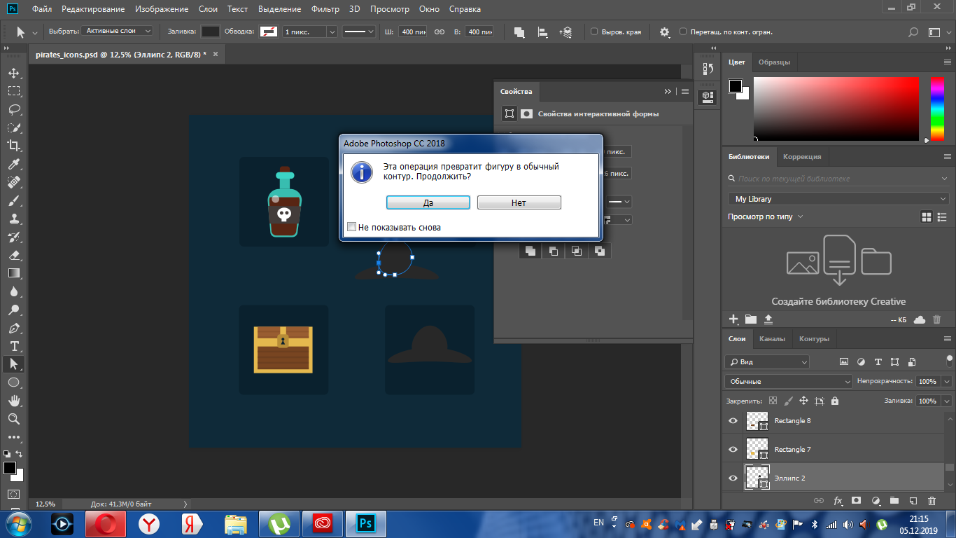
Task: Open the search magnifier icon
Action: click(913, 32)
